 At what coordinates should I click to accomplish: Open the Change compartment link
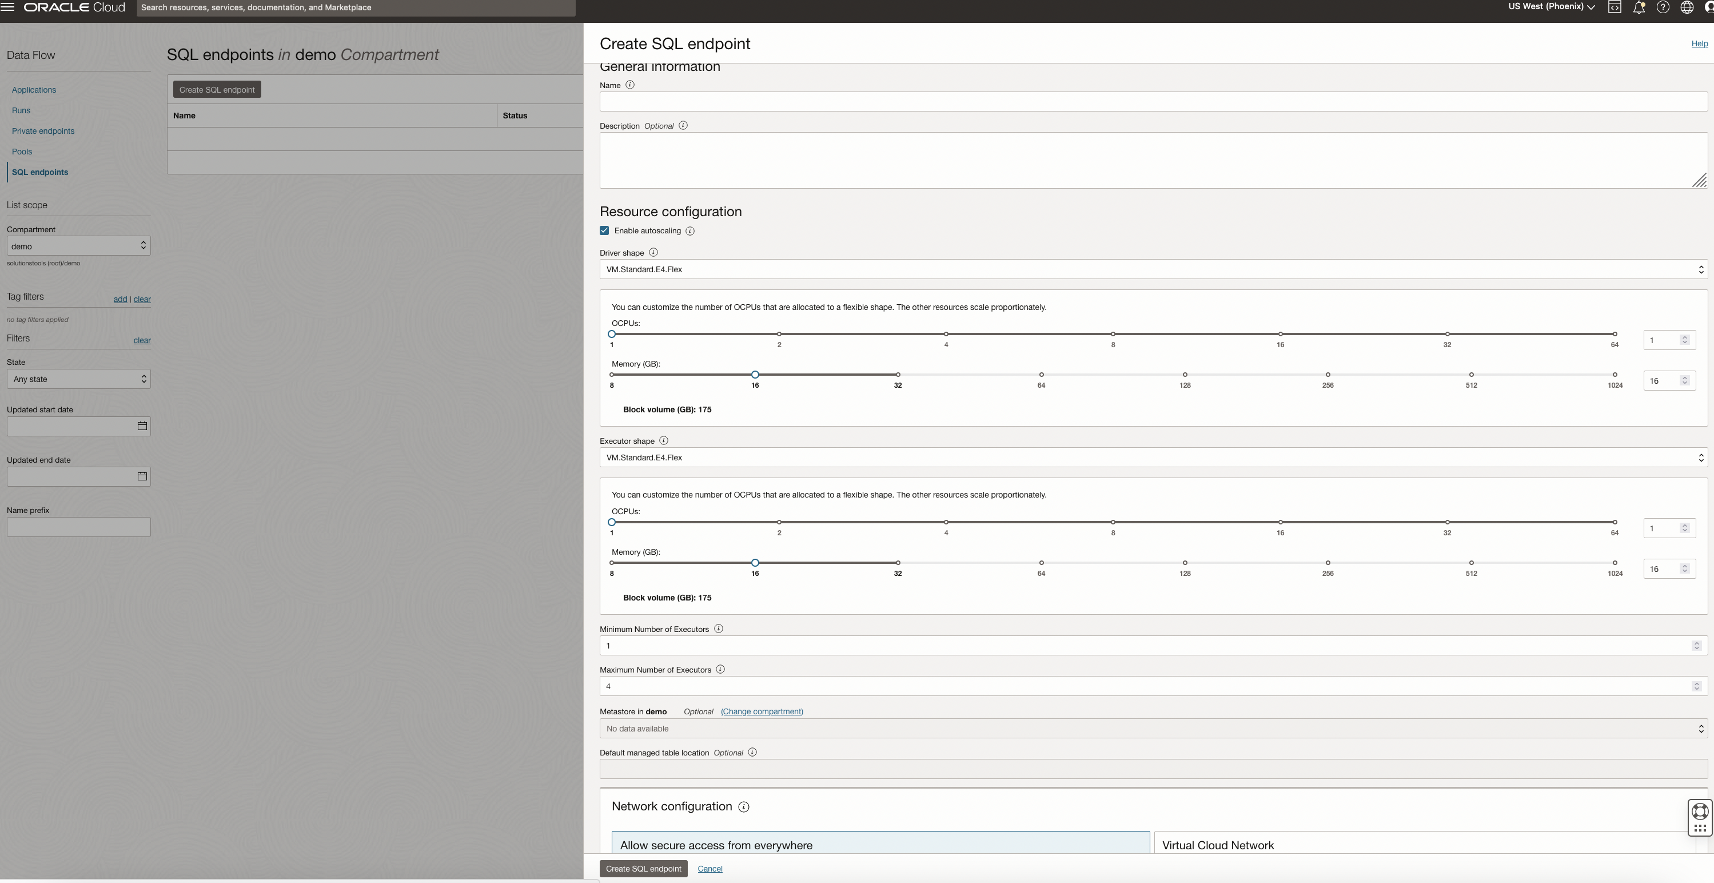761,711
